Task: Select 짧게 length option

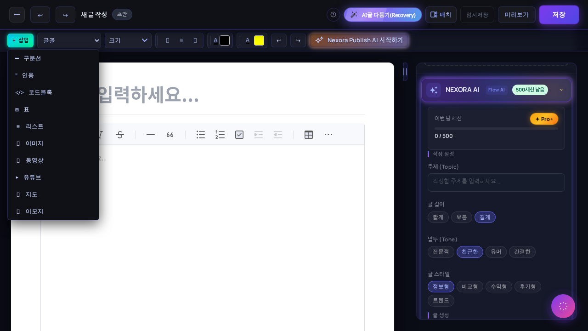Action: [438, 217]
